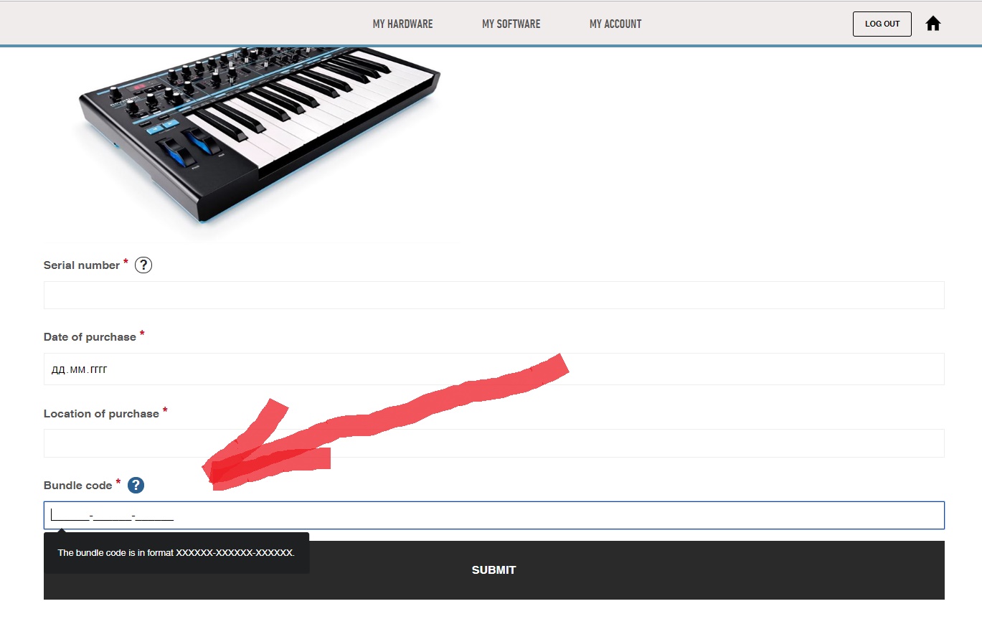Click the Serial number label text
The height and width of the screenshot is (619, 982).
click(x=82, y=265)
